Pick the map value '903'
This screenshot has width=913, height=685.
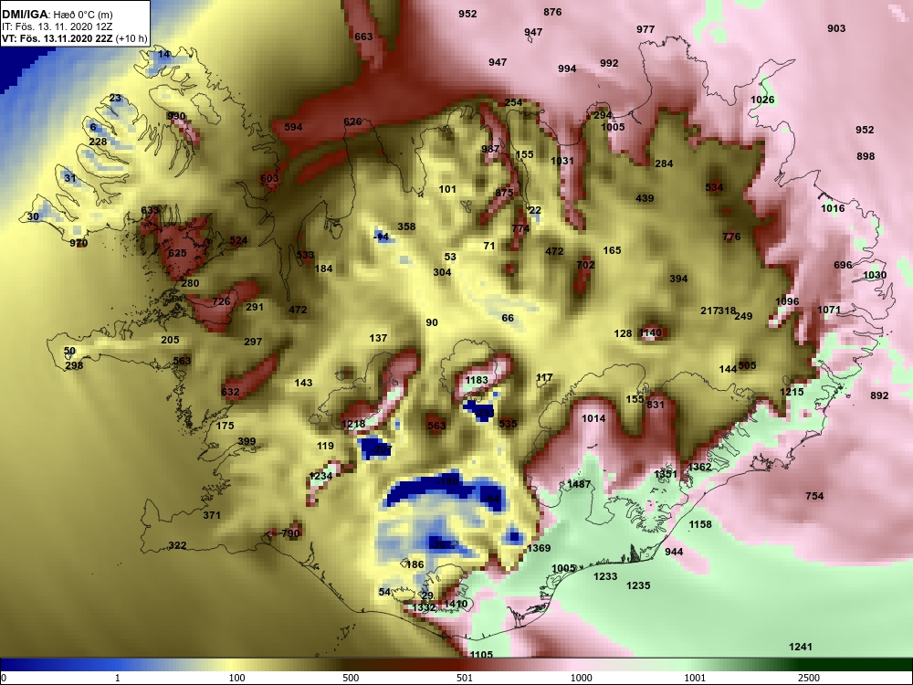[836, 28]
